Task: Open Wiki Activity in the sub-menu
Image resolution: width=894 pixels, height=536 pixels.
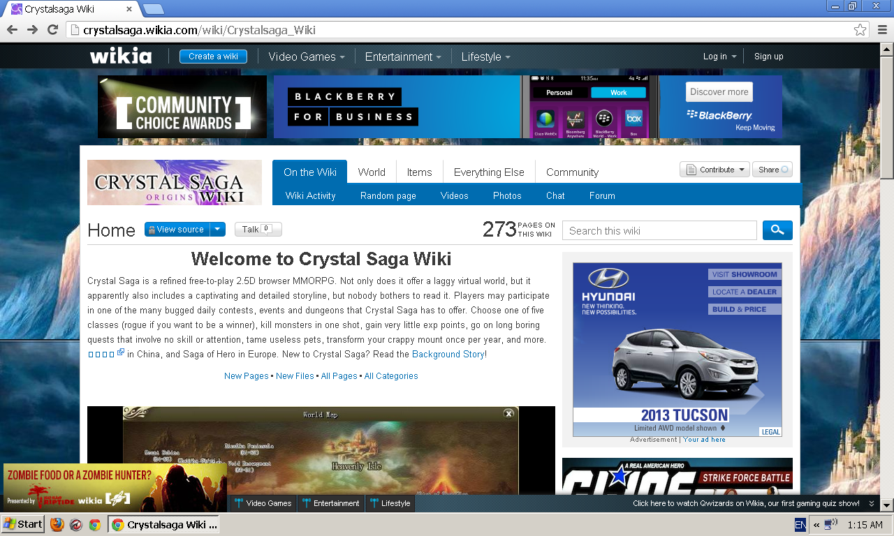Action: [310, 196]
